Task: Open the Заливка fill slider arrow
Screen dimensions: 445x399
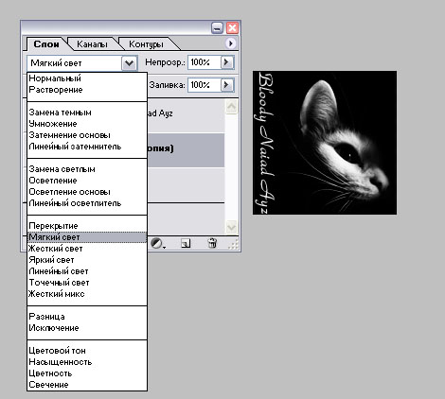Action: tap(226, 84)
